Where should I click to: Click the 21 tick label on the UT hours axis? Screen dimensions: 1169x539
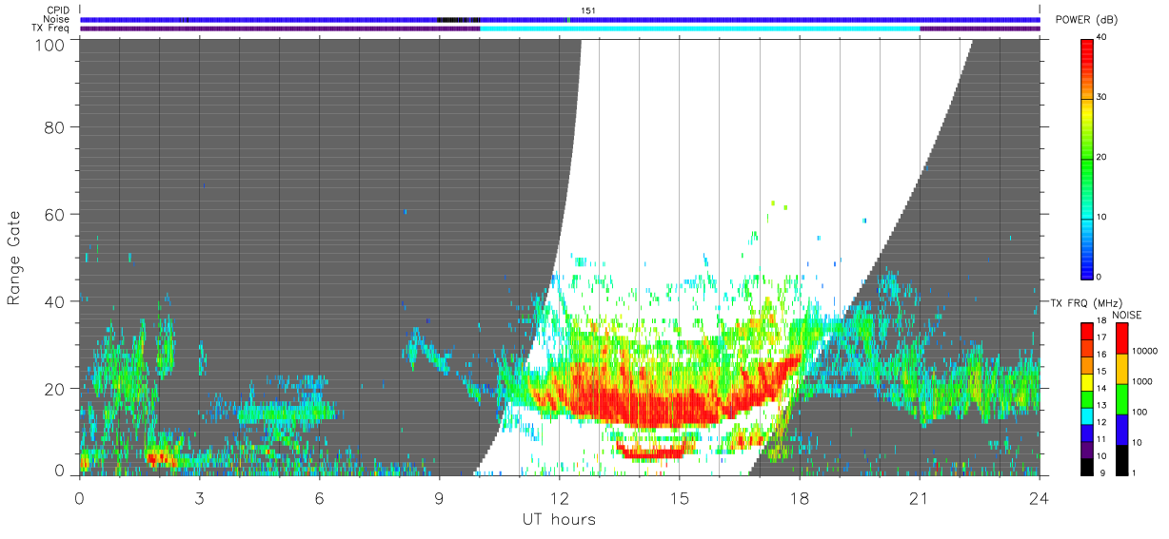point(920,497)
